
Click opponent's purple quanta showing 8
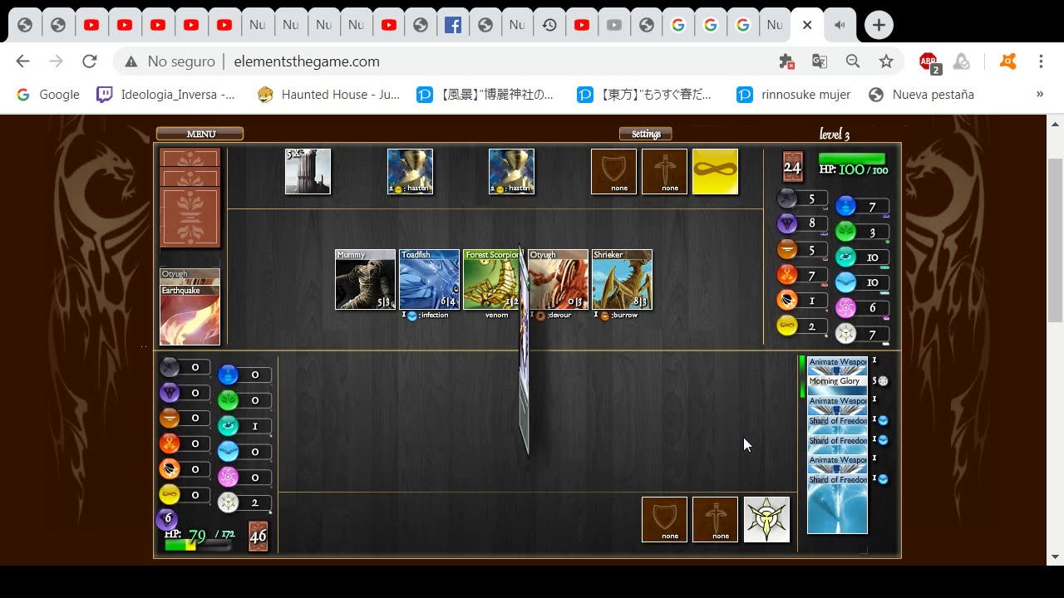click(x=801, y=223)
